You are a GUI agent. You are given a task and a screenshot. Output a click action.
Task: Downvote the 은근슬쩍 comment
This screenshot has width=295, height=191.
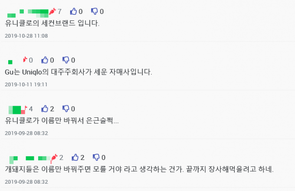tap(66, 109)
